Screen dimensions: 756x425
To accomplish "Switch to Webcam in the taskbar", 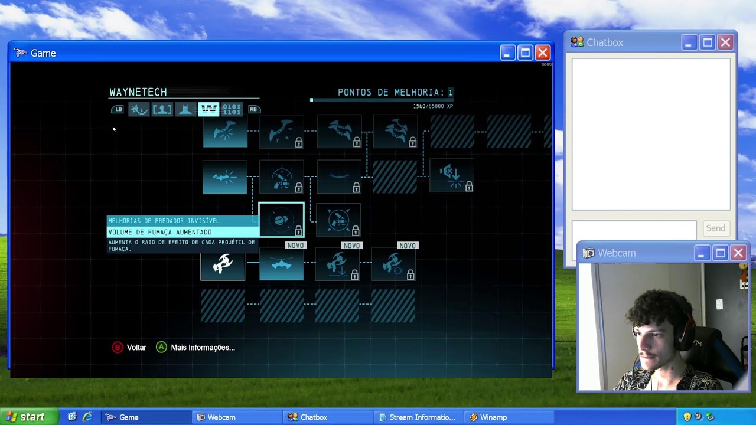I will [x=236, y=417].
